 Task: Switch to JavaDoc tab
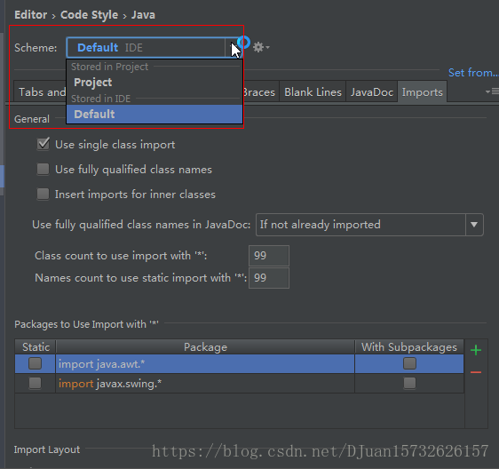(x=372, y=92)
